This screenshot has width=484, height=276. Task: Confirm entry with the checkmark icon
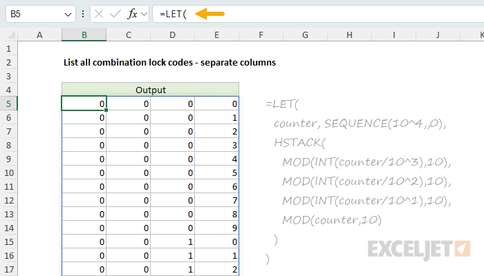115,14
